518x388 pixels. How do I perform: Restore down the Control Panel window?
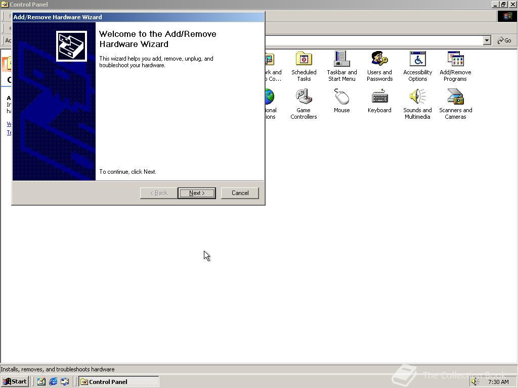click(x=503, y=4)
